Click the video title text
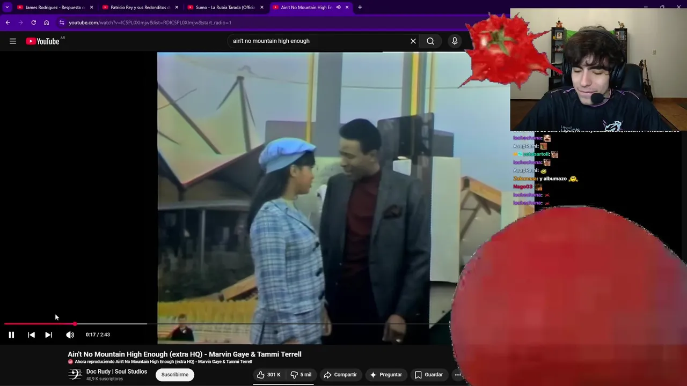The height and width of the screenshot is (386, 687). click(185, 354)
